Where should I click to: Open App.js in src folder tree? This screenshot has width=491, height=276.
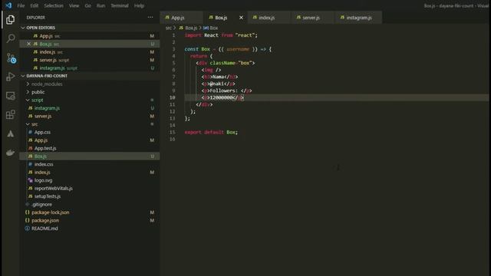tap(90, 140)
